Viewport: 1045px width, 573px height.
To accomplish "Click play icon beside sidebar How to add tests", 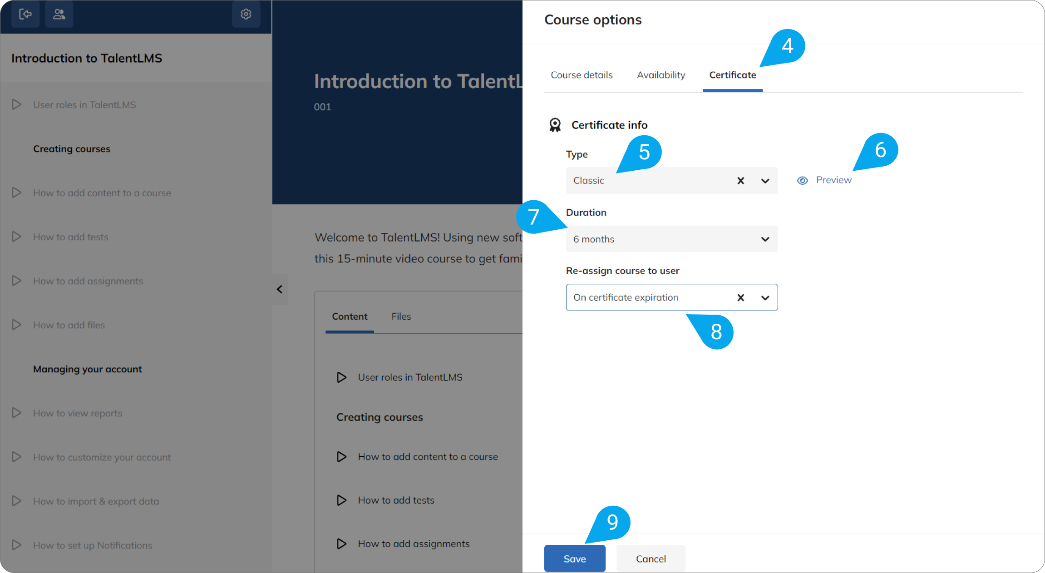I will [16, 237].
